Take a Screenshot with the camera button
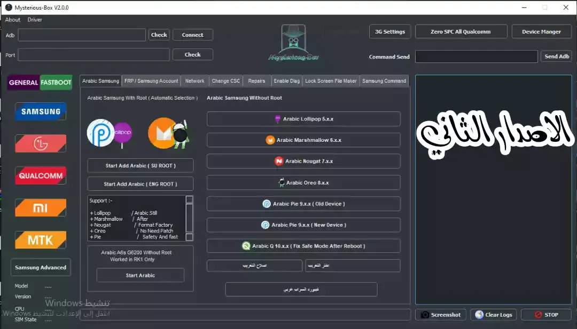This screenshot has height=329, width=577. click(x=441, y=315)
